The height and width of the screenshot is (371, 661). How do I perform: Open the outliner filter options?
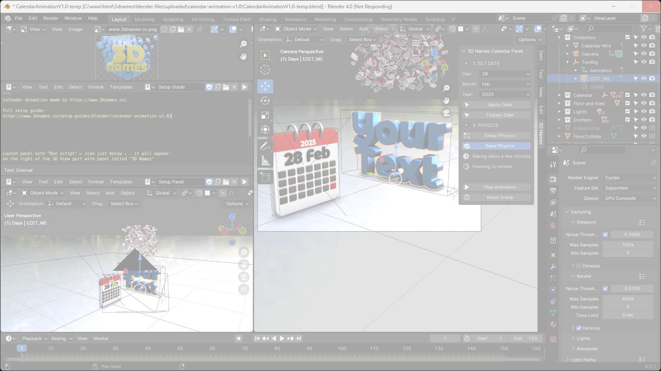pyautogui.click(x=643, y=28)
